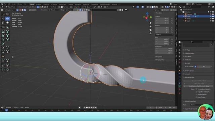
Task: Open the Render properties tab icon
Action: point(179,50)
